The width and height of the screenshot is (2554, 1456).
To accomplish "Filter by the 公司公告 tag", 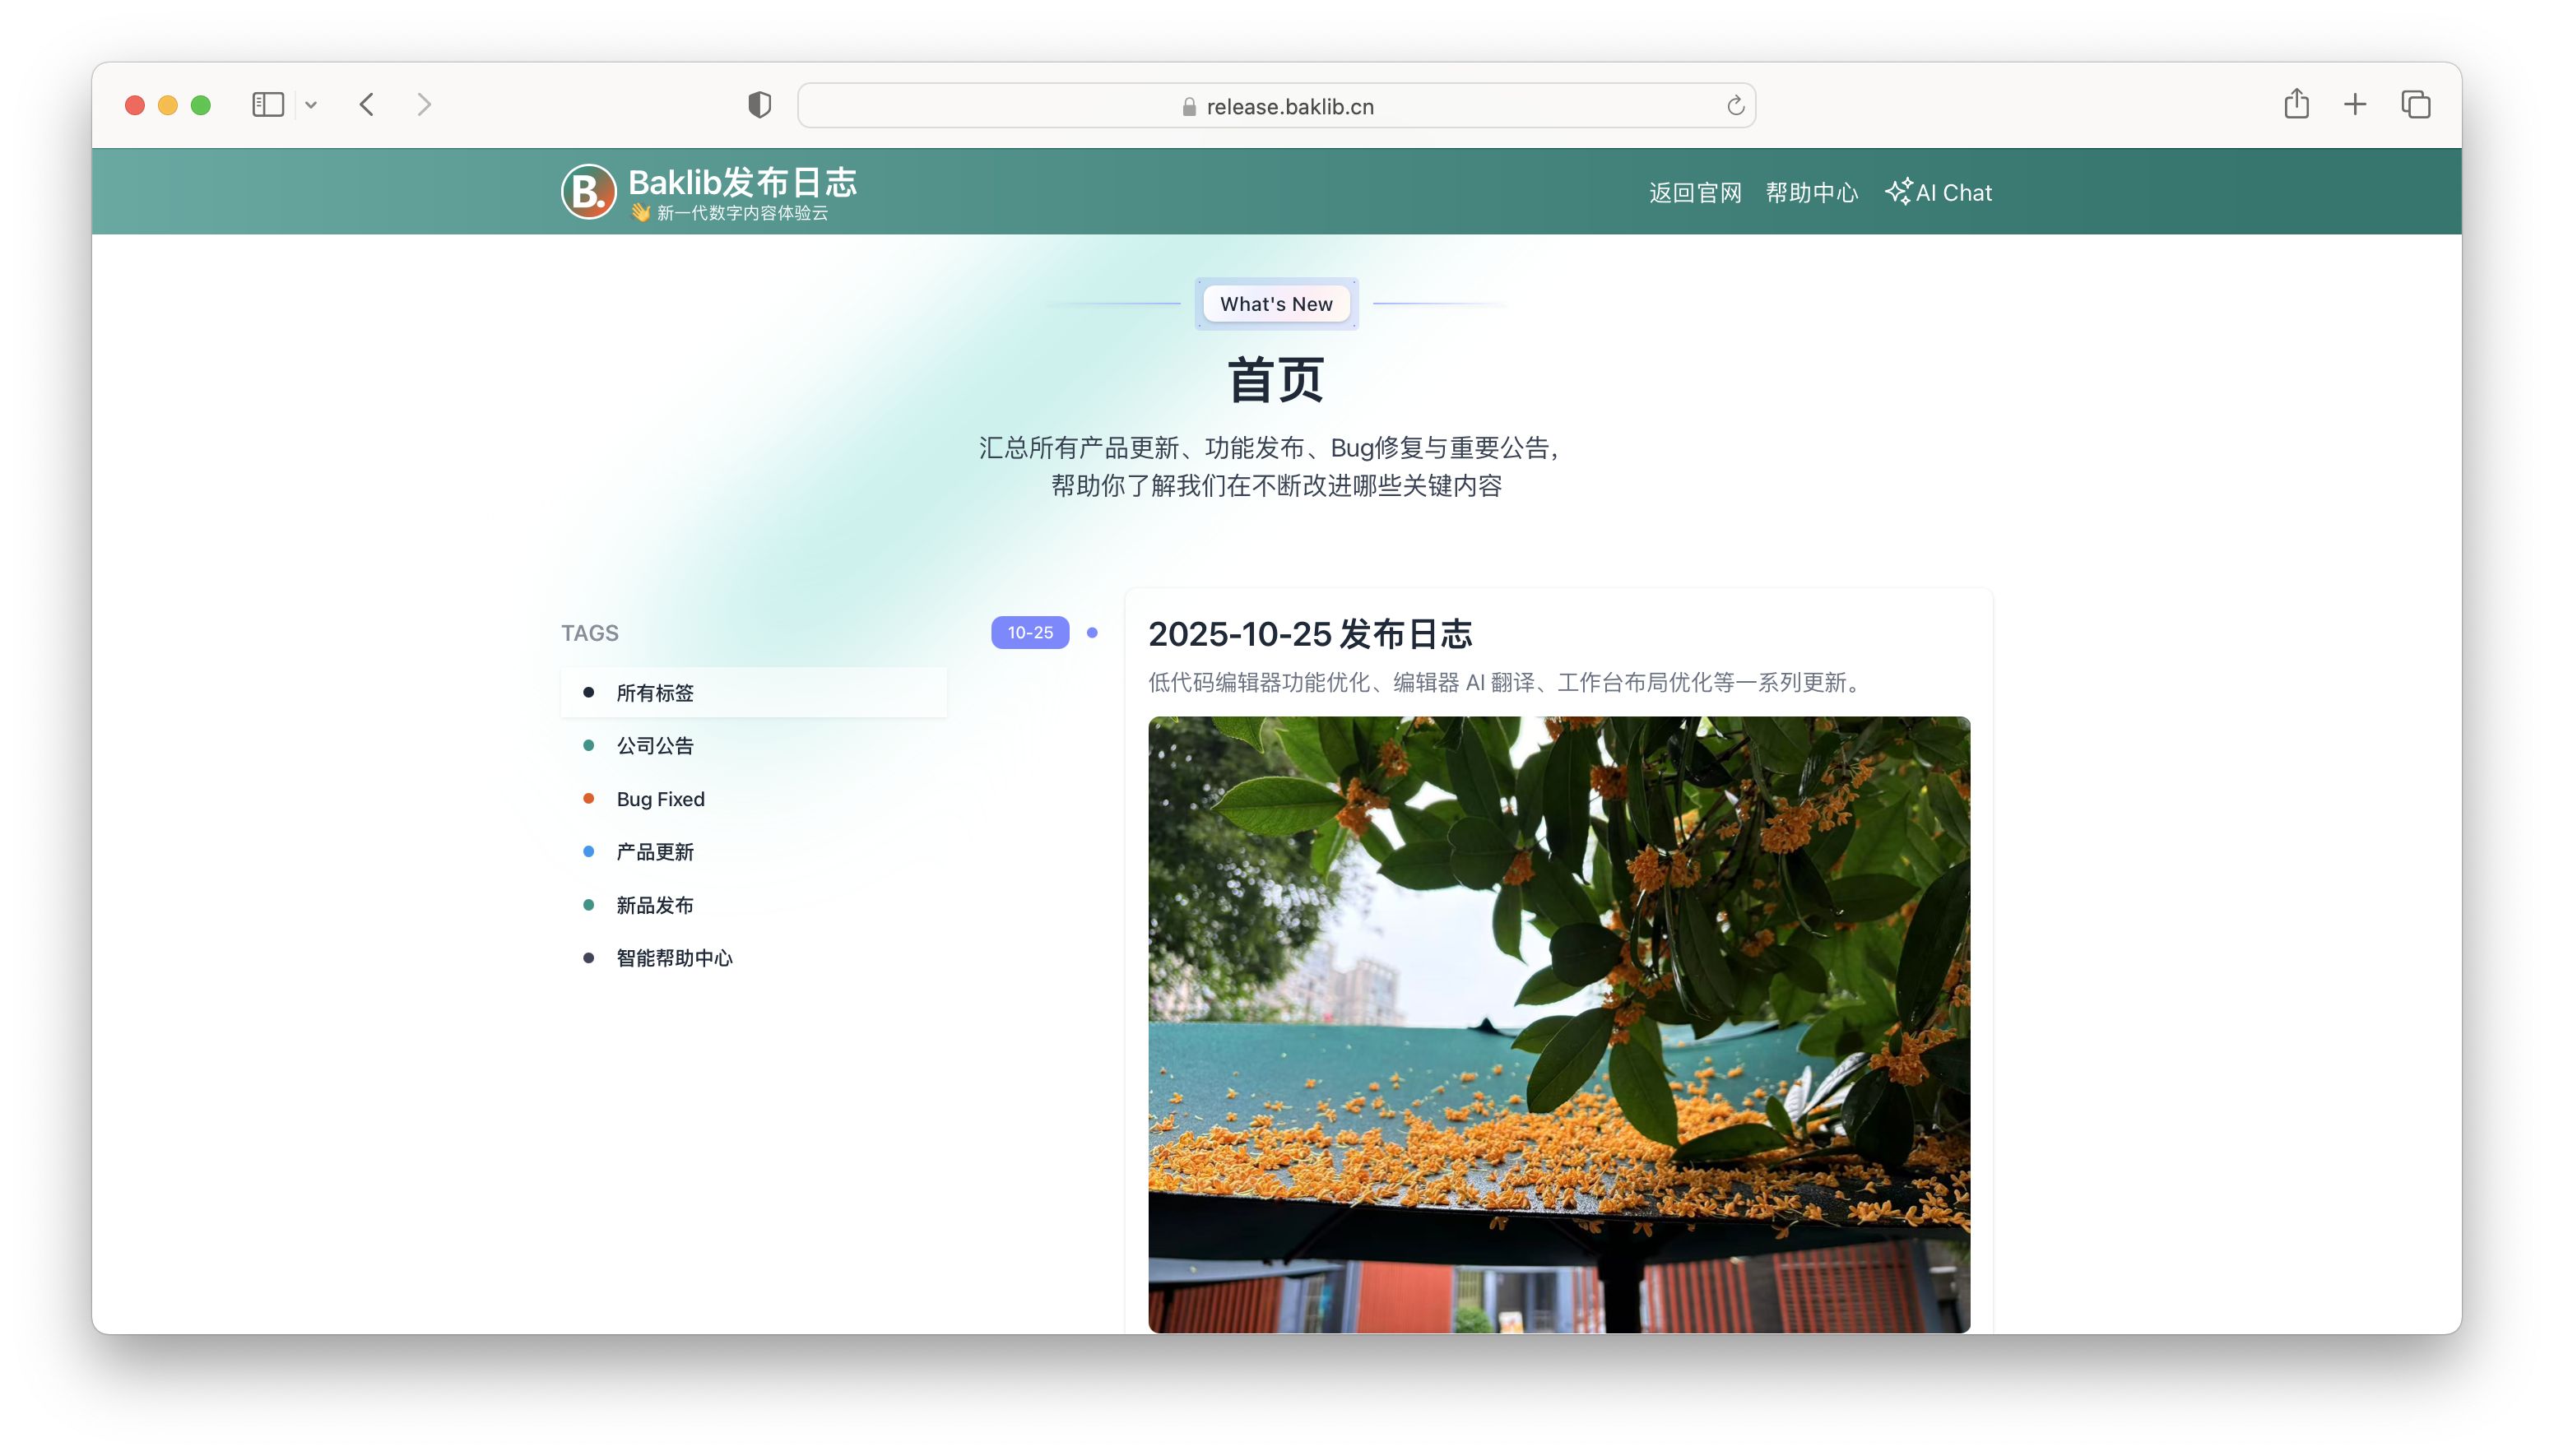I will (655, 745).
